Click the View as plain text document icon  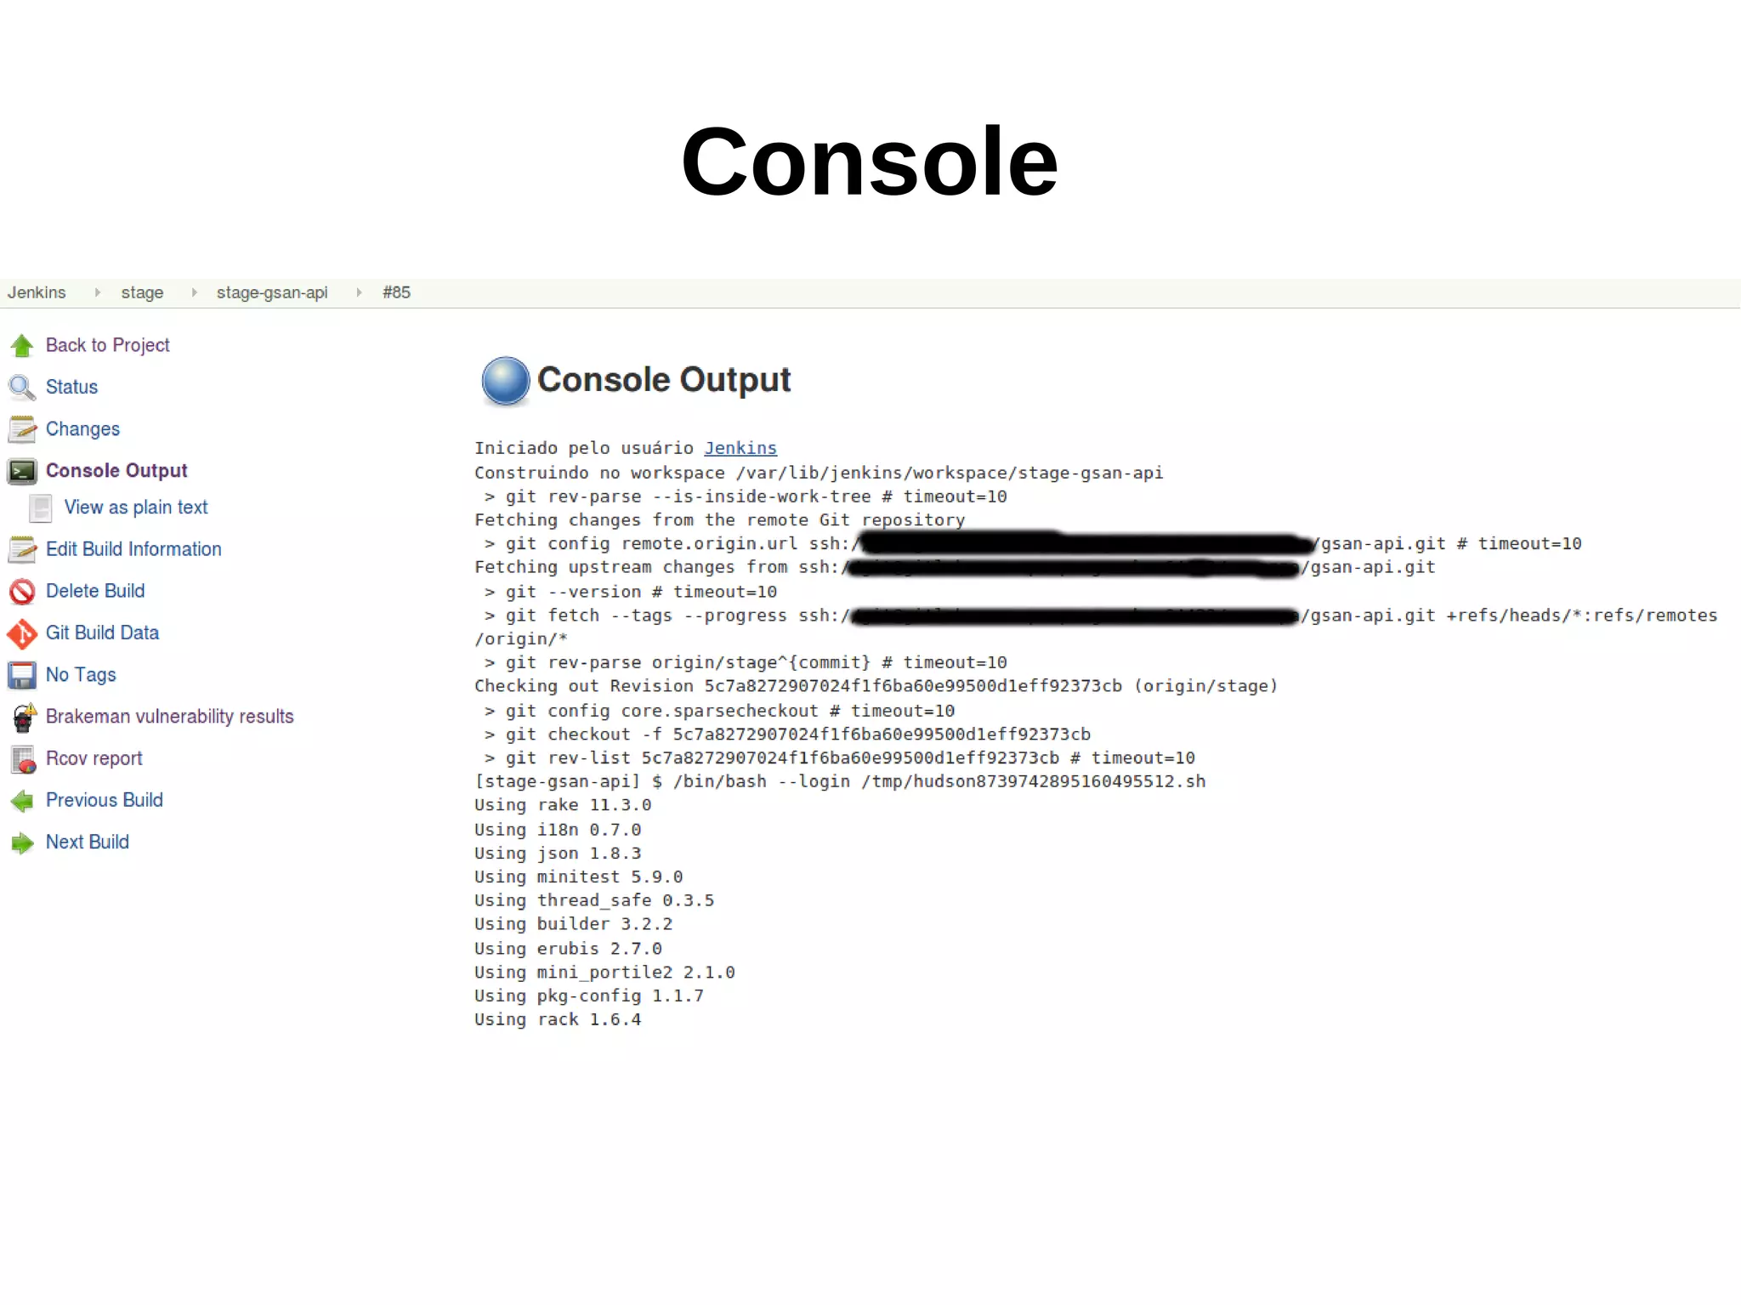41,508
